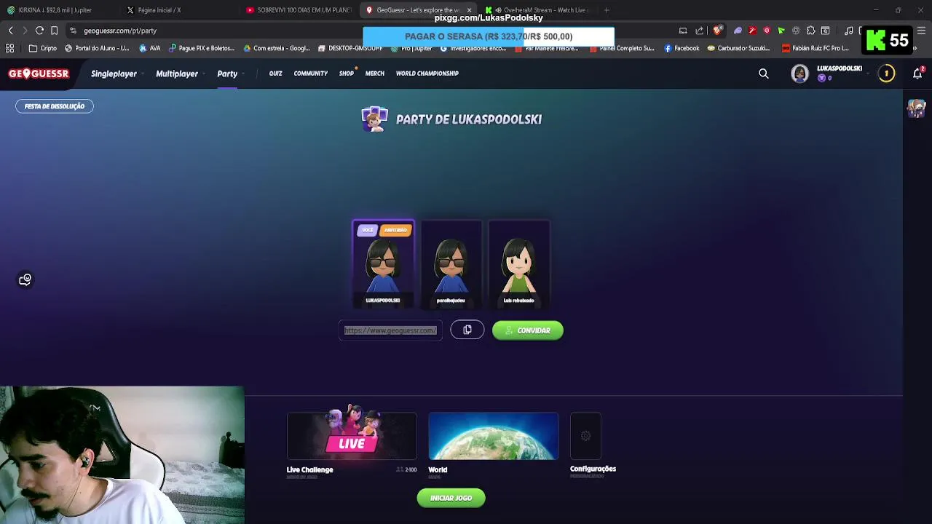Select LUKASPODOLSKI player card
The width and height of the screenshot is (932, 524).
[x=383, y=263]
